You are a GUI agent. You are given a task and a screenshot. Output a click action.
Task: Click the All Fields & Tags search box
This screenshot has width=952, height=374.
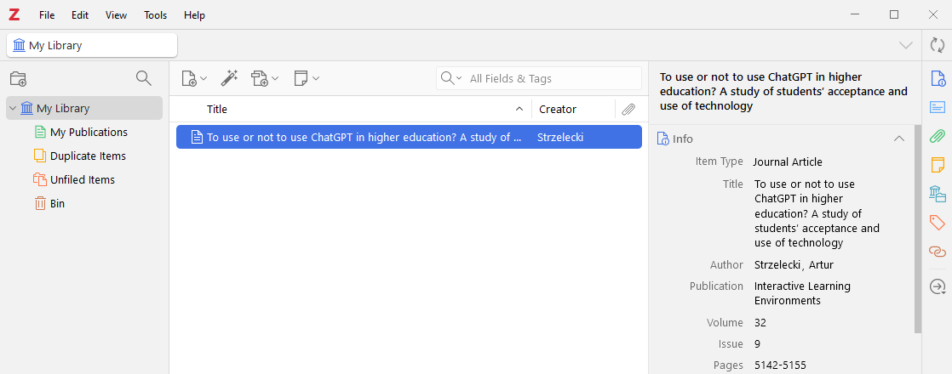tap(550, 78)
